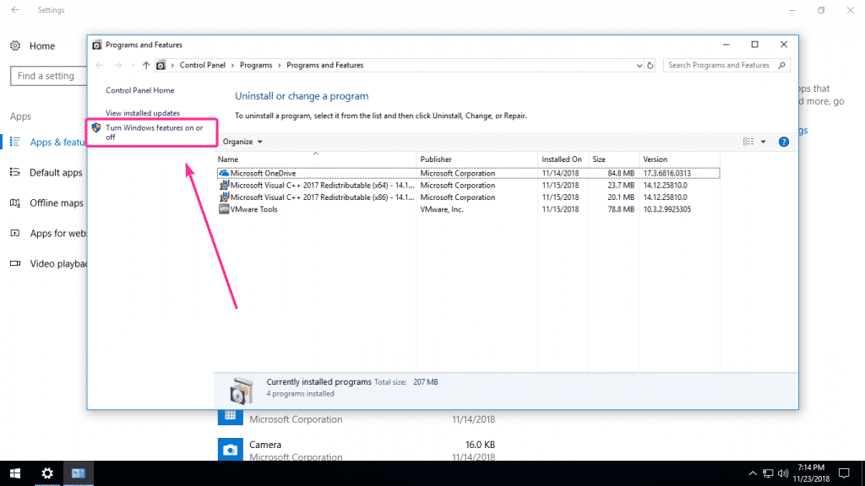Open the Organize dropdown menu
Viewport: 865px width, 486px height.
[x=241, y=141]
